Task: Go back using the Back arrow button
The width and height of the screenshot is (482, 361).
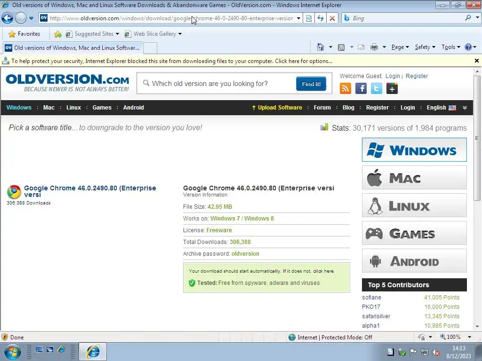Action: point(7,18)
